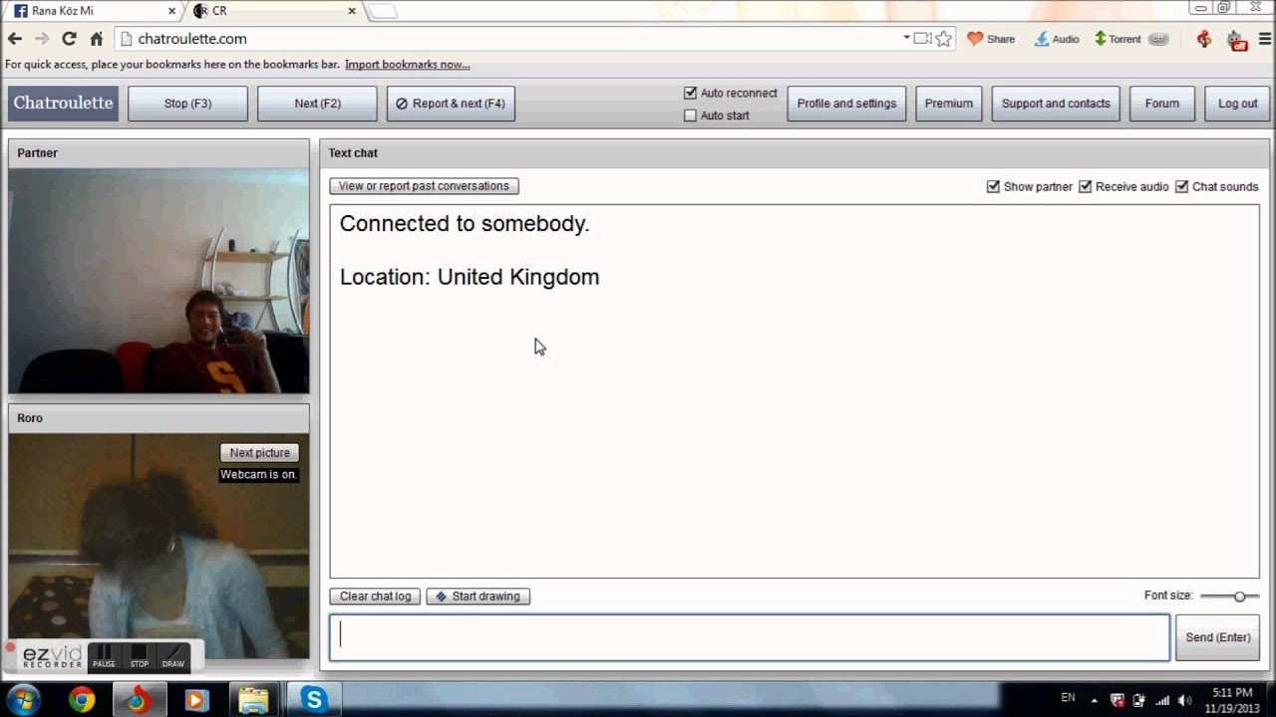Send the message with Send (Enter)

tap(1217, 637)
